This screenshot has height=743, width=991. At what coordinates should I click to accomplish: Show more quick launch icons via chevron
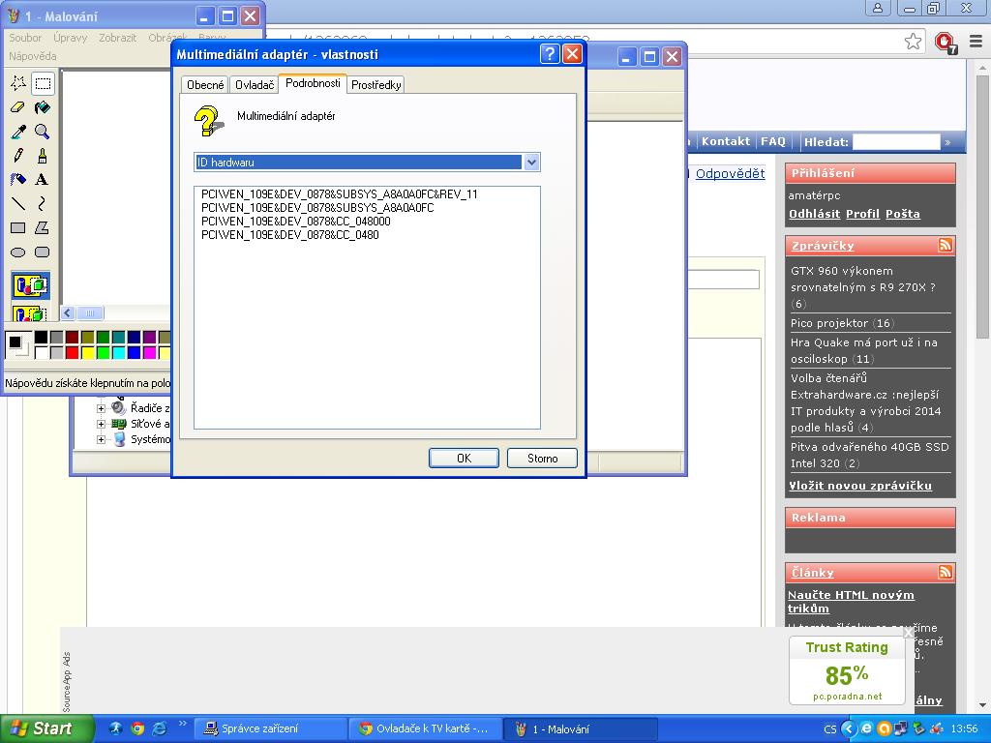click(x=183, y=724)
